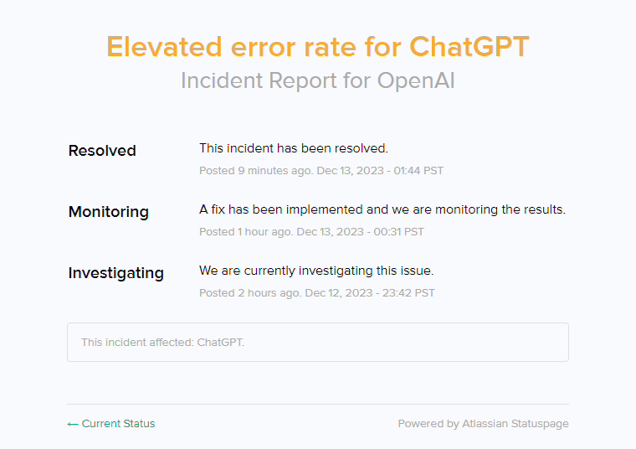Click 'This incident has been resolved.' message
This screenshot has height=449, width=636.
click(294, 148)
